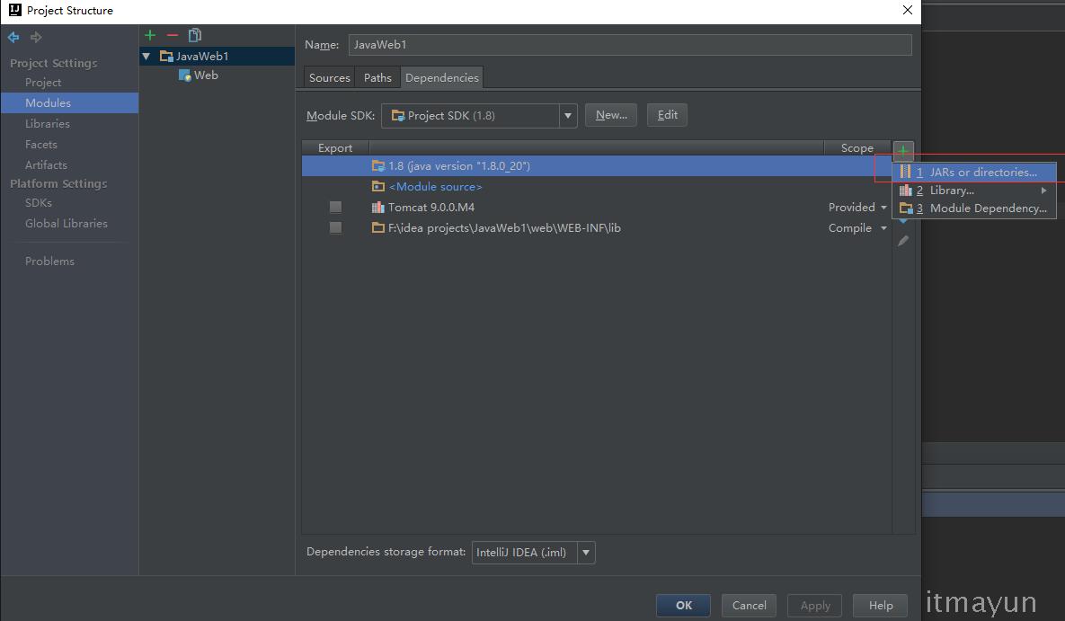1065x621 pixels.
Task: Click the Tomcat library icon
Action: click(x=378, y=208)
